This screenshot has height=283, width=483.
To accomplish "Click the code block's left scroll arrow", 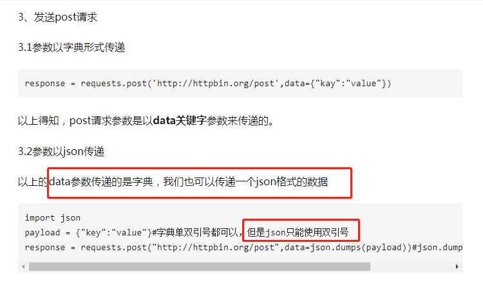I will 24,266.
